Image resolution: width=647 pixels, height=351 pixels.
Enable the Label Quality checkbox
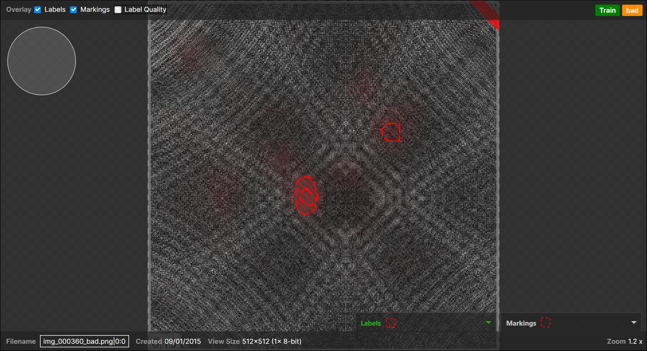118,10
